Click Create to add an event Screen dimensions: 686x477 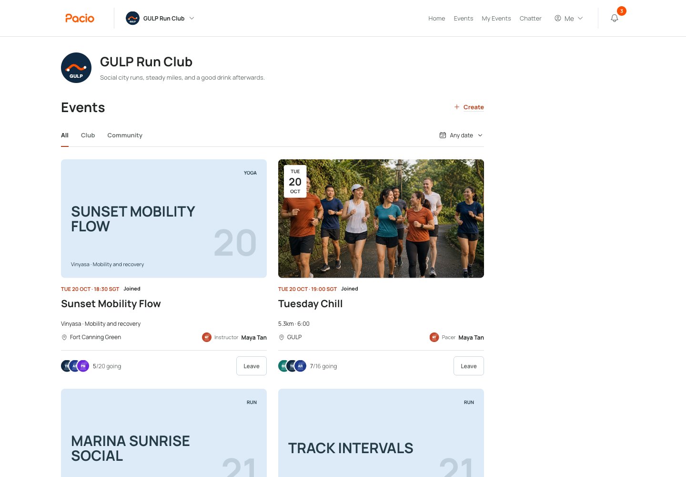[469, 107]
